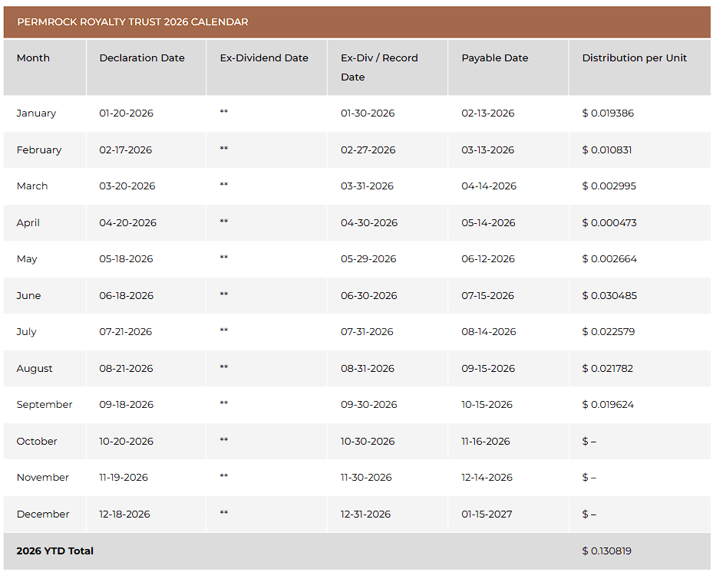The width and height of the screenshot is (713, 572).
Task: Select the Month column header
Action: tap(33, 58)
